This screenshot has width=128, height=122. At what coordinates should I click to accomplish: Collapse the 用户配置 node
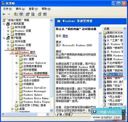(x=4, y=38)
